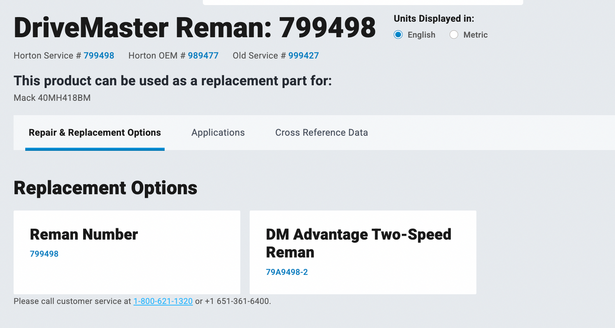Switch to the Applications tab
This screenshot has height=328, width=615.
pos(218,133)
